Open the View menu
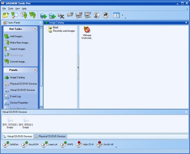This screenshot has height=154, width=190. point(18,9)
